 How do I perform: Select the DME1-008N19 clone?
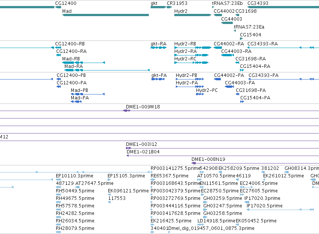[x=255, y=163]
